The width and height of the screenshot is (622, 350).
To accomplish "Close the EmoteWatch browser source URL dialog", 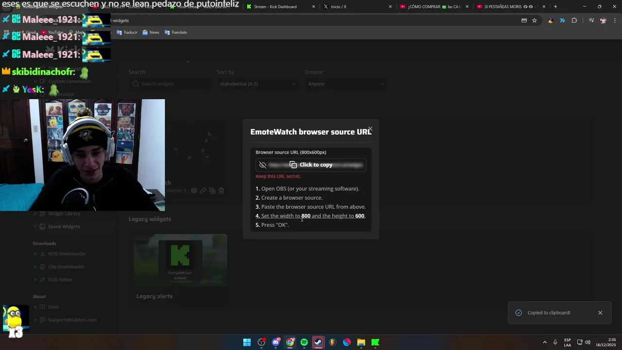I will click(370, 129).
